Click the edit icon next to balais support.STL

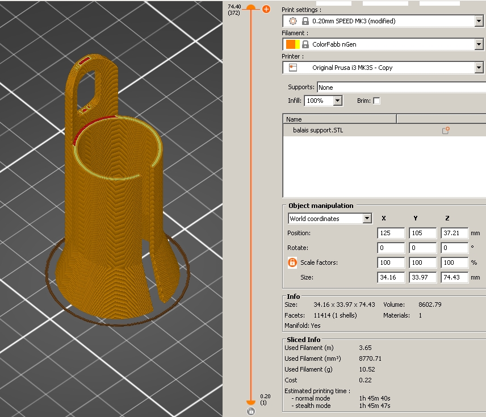[446, 131]
